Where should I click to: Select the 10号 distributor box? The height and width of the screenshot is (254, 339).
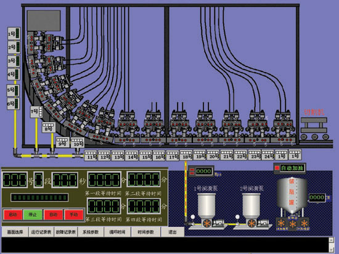[x=78, y=142]
